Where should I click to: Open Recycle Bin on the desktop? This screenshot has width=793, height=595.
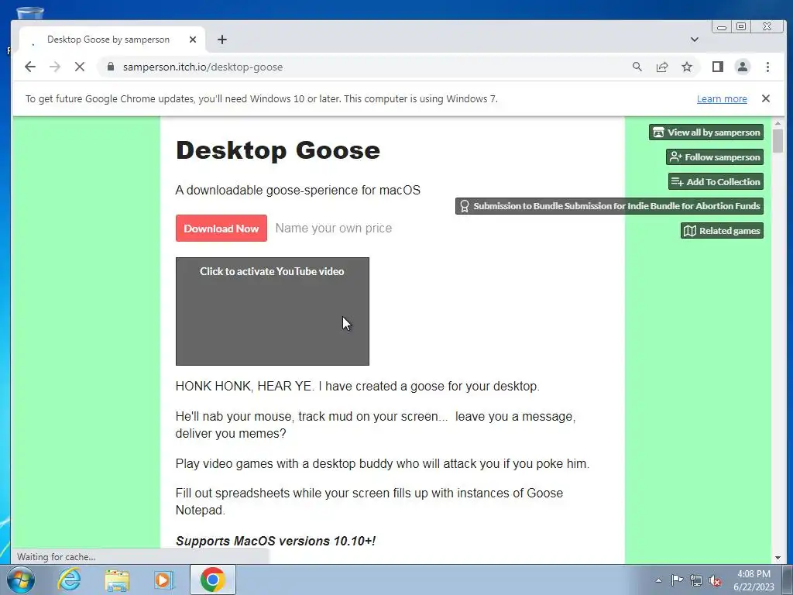tap(30, 12)
